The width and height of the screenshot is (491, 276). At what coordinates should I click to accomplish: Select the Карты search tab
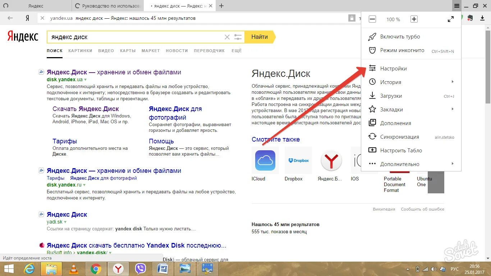click(128, 51)
